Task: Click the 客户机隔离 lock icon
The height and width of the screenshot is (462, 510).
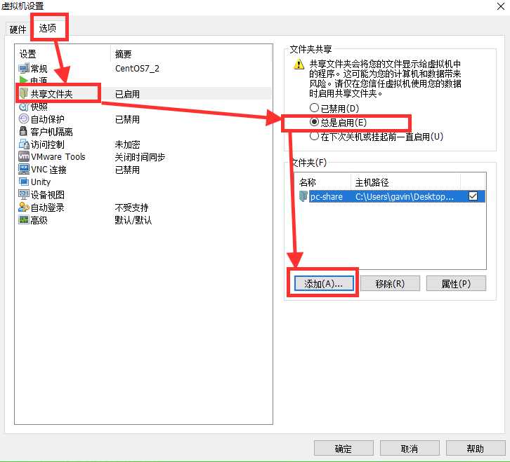Action: tap(23, 131)
